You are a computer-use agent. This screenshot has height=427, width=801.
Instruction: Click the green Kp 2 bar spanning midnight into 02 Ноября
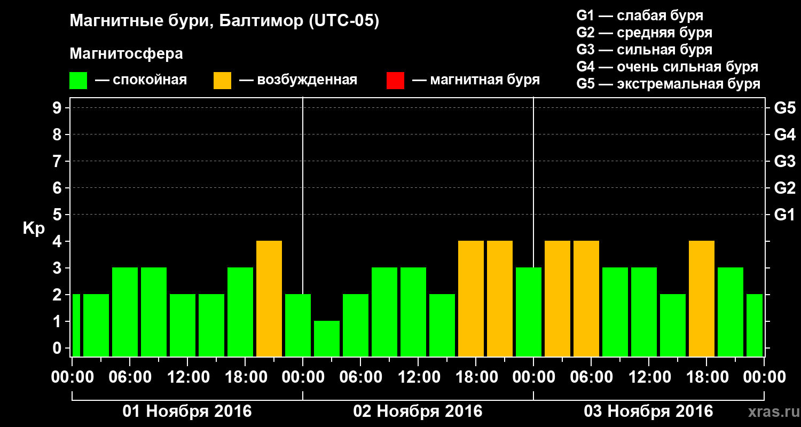click(298, 326)
